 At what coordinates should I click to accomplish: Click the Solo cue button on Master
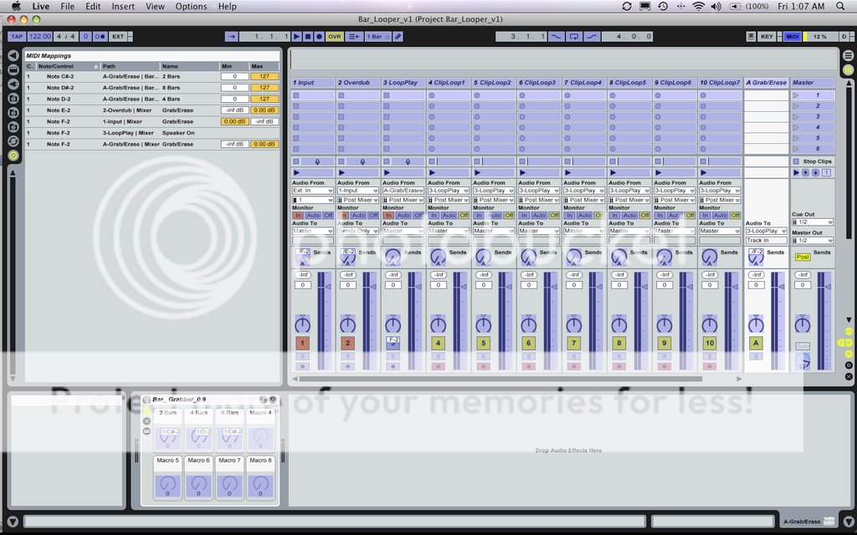[803, 346]
